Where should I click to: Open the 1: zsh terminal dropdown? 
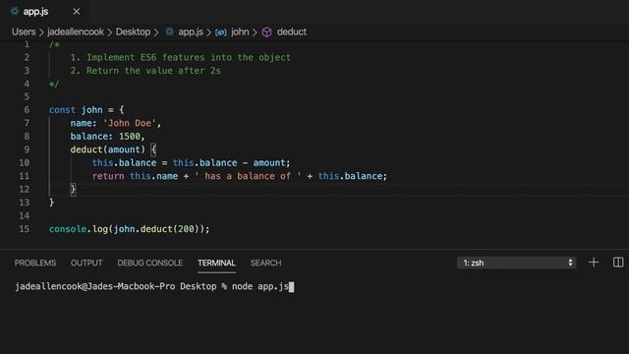point(517,263)
